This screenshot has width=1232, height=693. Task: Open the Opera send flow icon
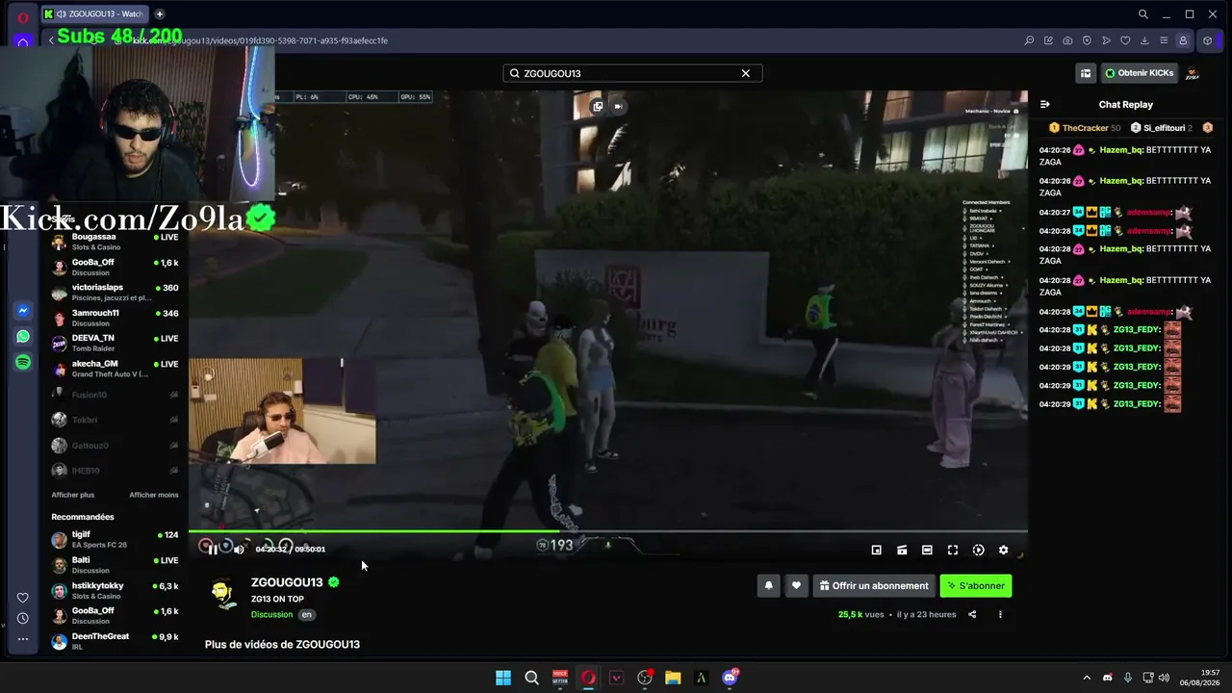[1106, 40]
